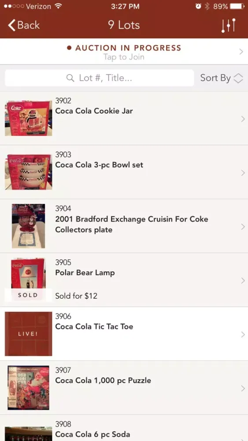
Task: Open Coca Cola Cookie Jar chevron
Action: (x=243, y=119)
